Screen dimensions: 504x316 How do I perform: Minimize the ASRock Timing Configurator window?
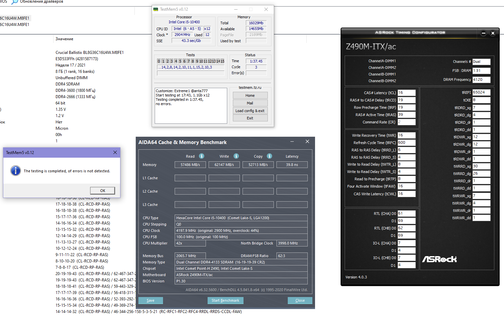point(484,33)
